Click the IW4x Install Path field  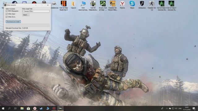click(36, 11)
